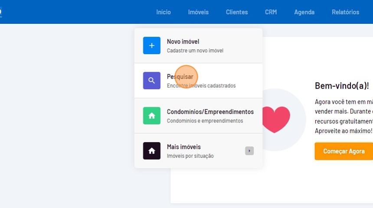Screen dimensions: 373x208
Task: Click the 'Cadastre um novo imóvel' description text
Action: (x=195, y=51)
